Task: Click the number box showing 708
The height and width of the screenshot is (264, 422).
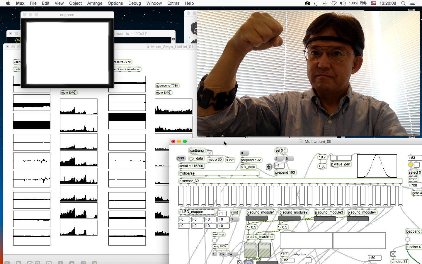Action: coord(415,185)
